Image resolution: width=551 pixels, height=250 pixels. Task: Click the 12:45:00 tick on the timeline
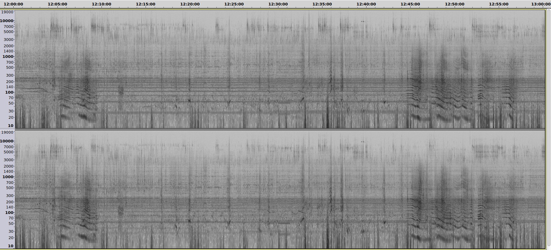coord(410,4)
